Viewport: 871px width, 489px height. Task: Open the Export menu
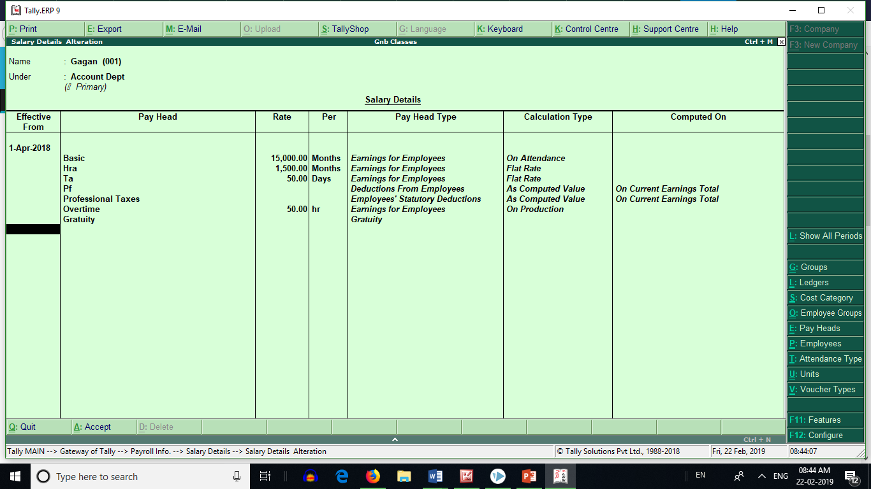click(x=107, y=29)
